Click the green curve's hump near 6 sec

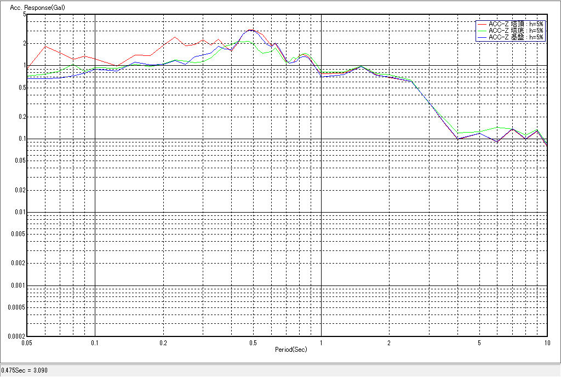[497, 127]
